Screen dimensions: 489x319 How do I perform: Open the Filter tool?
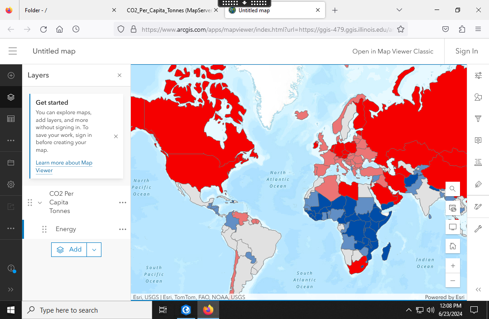click(x=478, y=119)
